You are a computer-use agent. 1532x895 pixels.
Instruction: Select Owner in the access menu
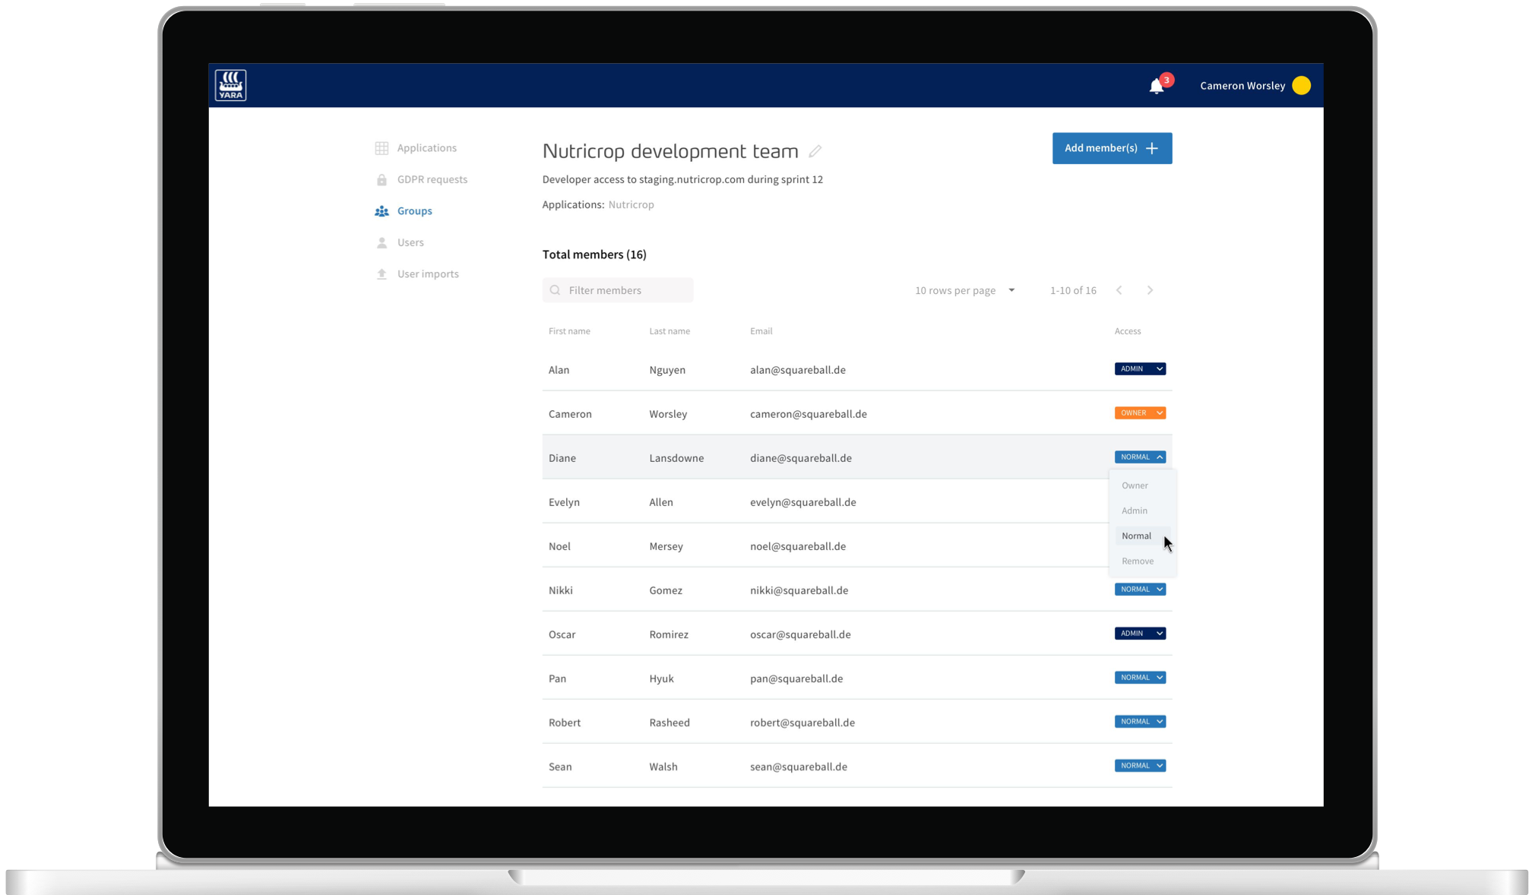tap(1135, 485)
